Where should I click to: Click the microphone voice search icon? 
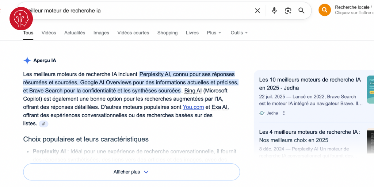point(274,11)
